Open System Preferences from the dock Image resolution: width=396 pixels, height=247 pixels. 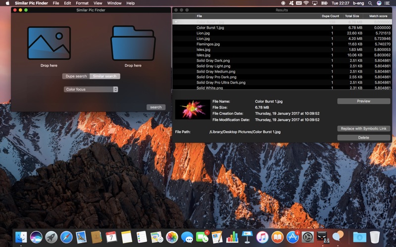pos(308,237)
